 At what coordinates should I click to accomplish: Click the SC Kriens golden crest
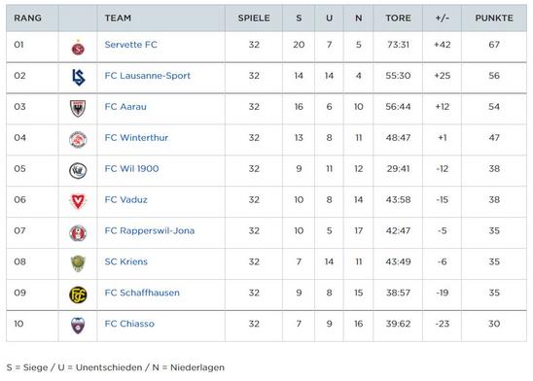tap(78, 263)
